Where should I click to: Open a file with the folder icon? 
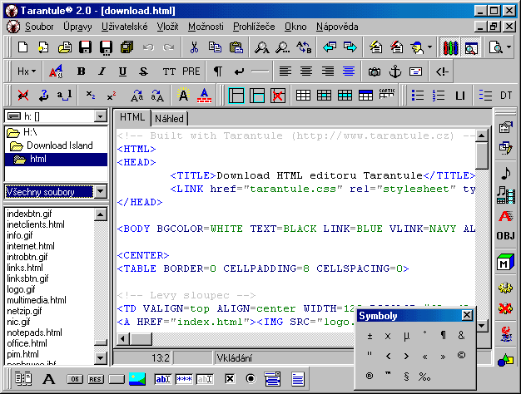point(65,47)
